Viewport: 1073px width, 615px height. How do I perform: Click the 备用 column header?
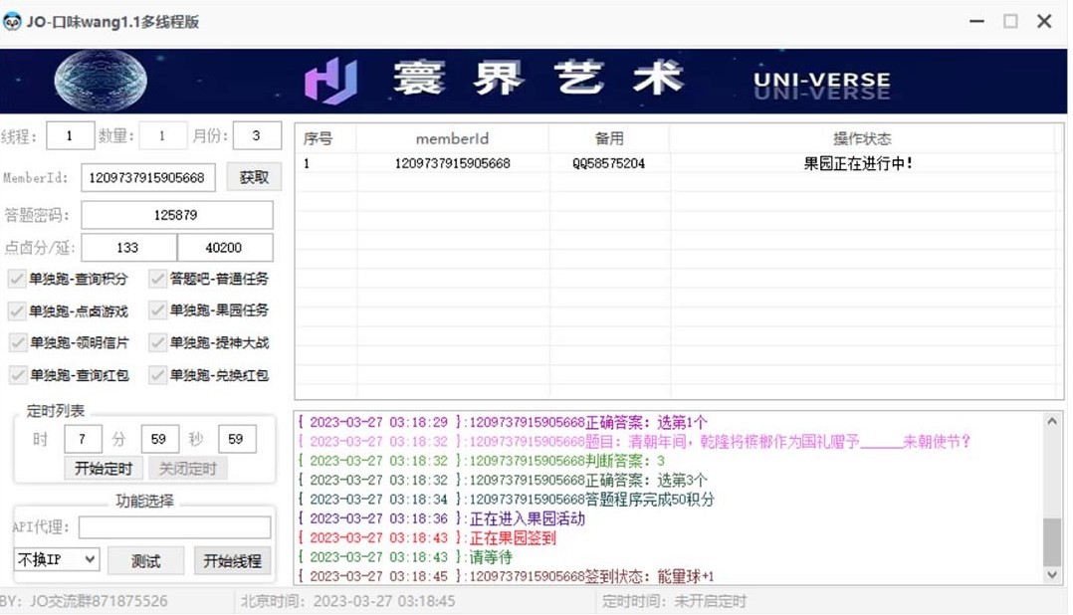[609, 139]
